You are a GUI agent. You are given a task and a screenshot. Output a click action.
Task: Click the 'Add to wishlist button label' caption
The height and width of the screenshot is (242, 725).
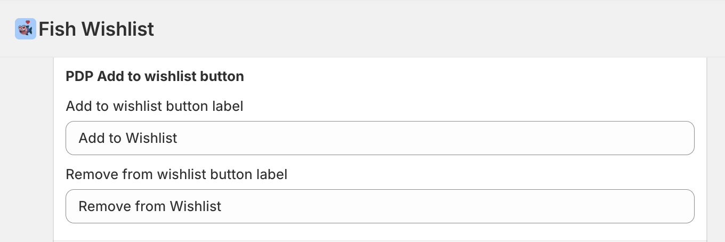[x=154, y=106]
